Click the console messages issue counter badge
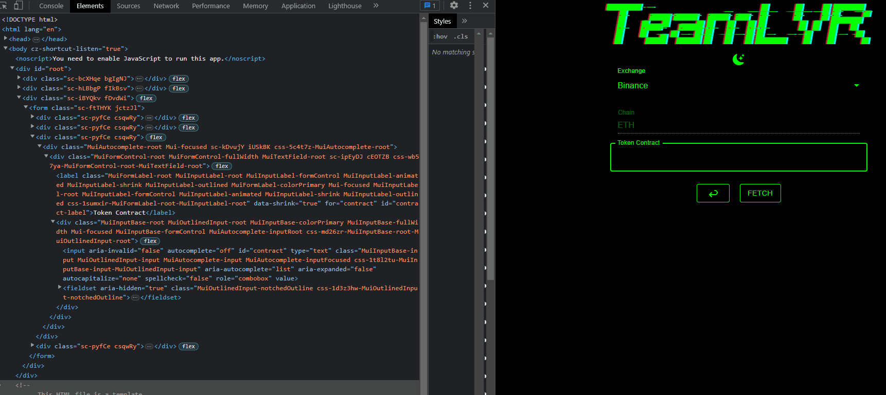Screen dimensions: 886x395 pos(430,6)
